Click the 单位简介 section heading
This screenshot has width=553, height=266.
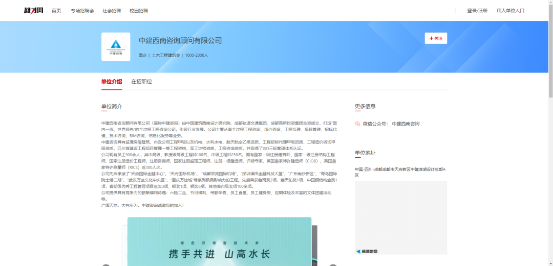pos(112,106)
